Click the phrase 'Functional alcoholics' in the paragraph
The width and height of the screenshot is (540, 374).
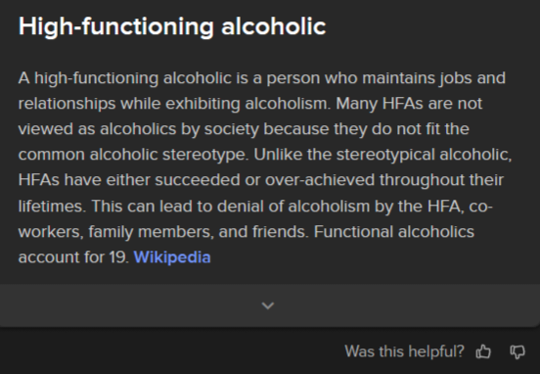pyautogui.click(x=394, y=232)
